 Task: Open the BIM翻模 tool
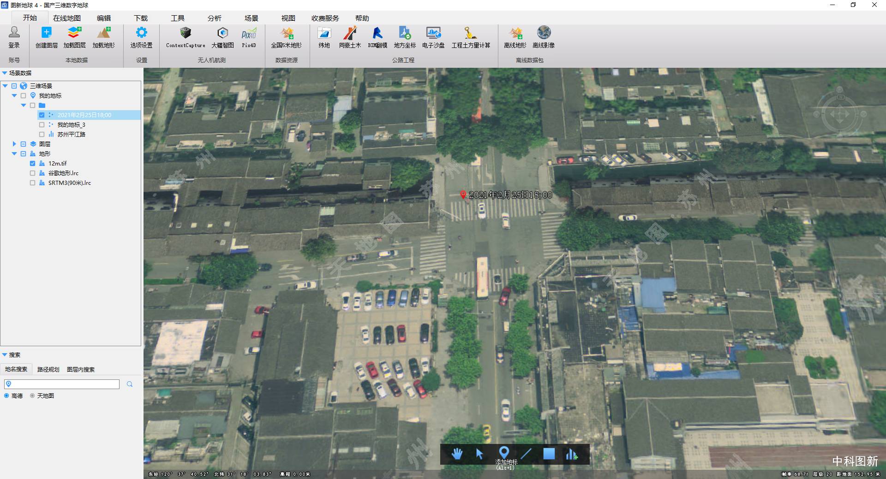[377, 37]
